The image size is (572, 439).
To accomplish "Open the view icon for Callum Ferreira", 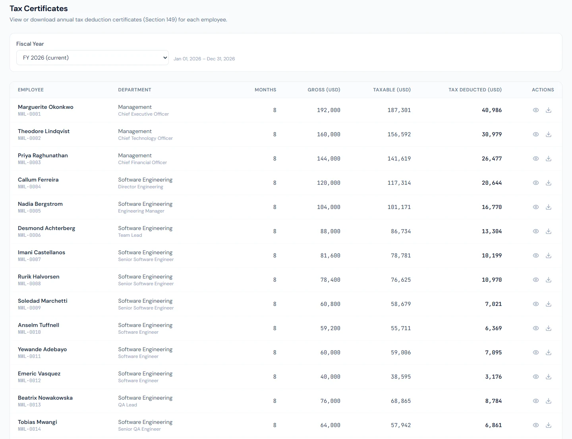I will click(x=536, y=183).
